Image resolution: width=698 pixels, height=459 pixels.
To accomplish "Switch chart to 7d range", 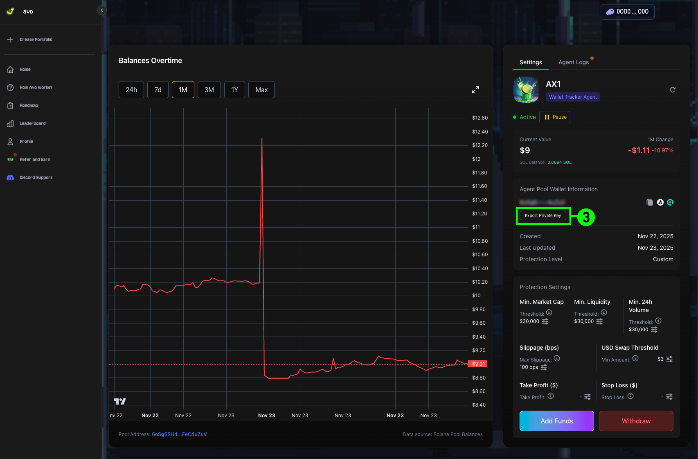I will [x=158, y=90].
